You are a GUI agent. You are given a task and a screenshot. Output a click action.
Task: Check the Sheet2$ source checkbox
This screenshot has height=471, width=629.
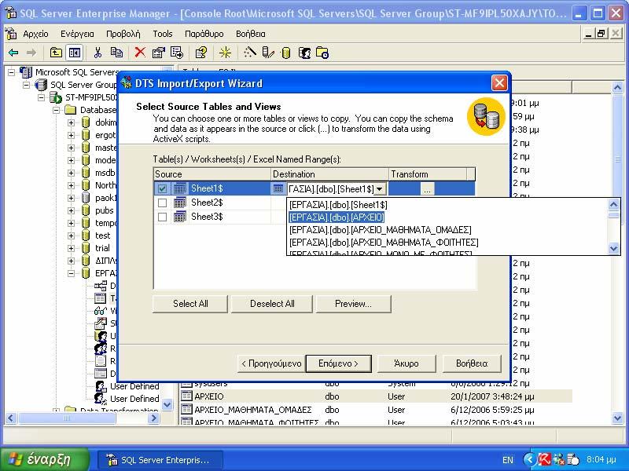pos(162,203)
